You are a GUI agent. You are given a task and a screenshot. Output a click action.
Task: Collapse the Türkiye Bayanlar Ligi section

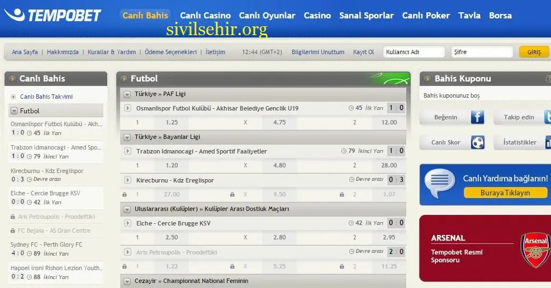tap(127, 137)
